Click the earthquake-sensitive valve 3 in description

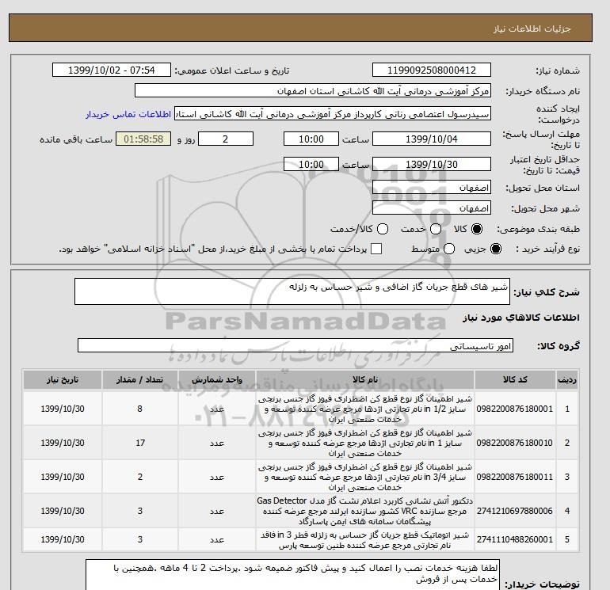(x=365, y=540)
